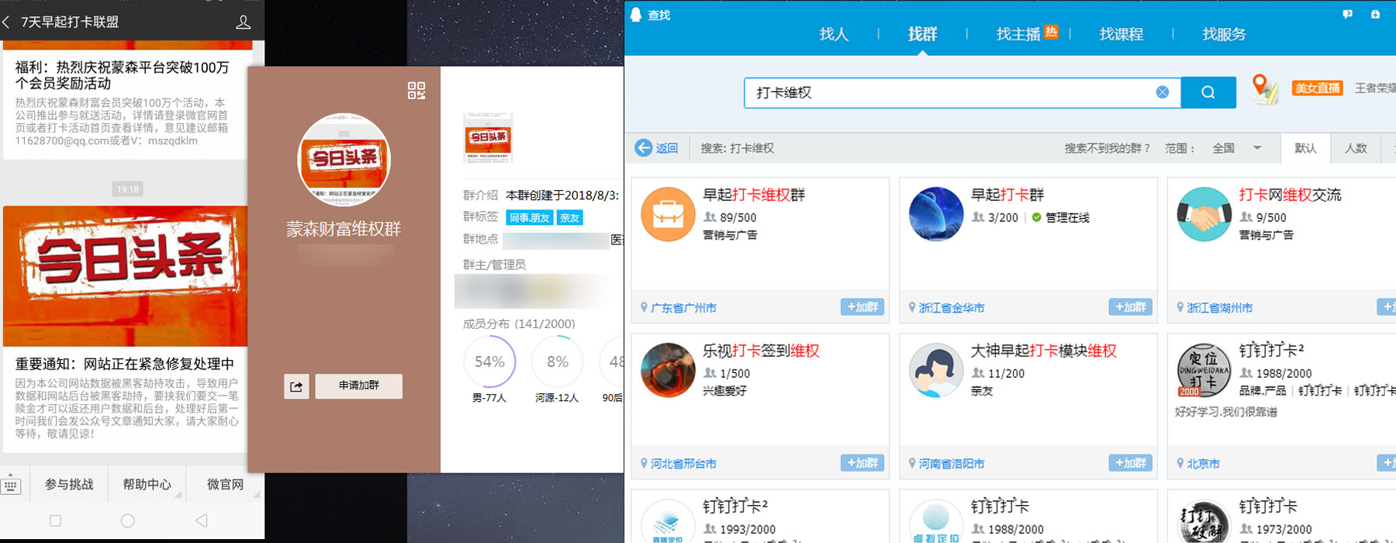The image size is (1396, 543).
Task: Click the 同事.朋友 group tag
Action: click(530, 218)
